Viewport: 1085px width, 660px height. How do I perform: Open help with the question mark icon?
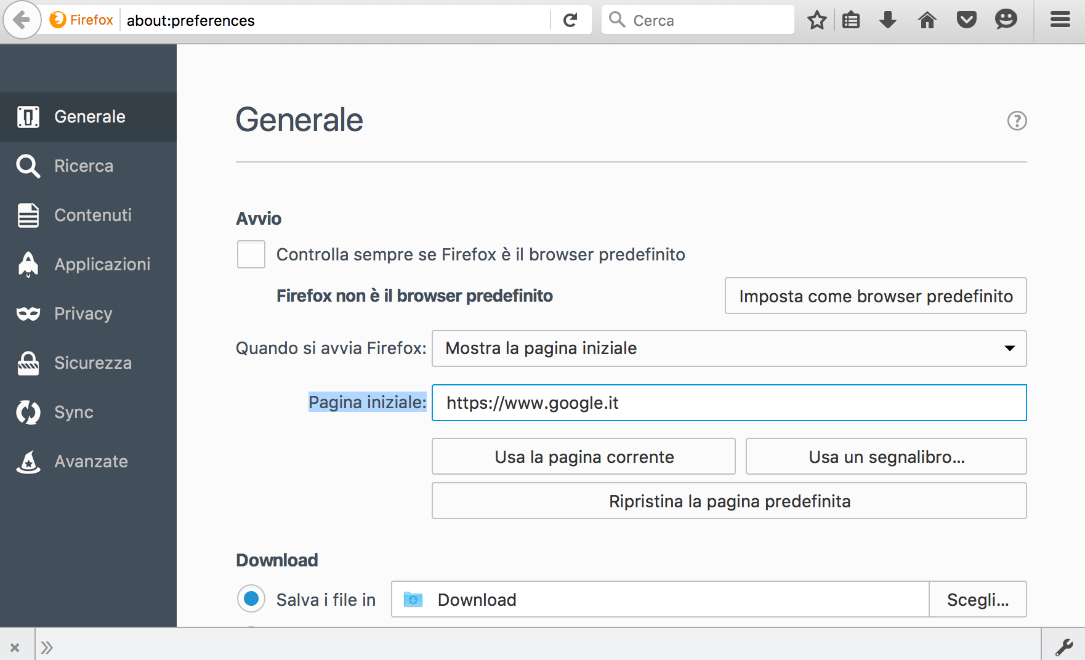tap(1017, 121)
